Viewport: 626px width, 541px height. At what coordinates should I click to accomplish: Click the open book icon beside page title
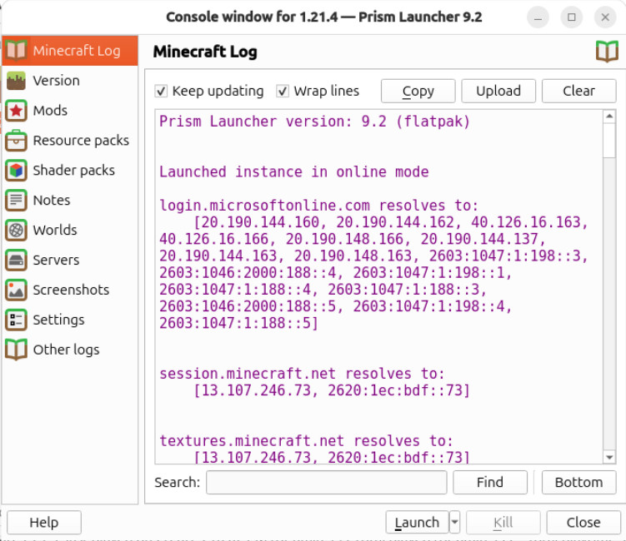(607, 52)
